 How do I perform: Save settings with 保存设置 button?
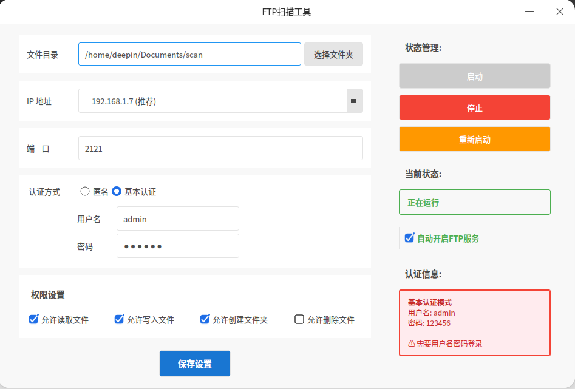pos(195,364)
